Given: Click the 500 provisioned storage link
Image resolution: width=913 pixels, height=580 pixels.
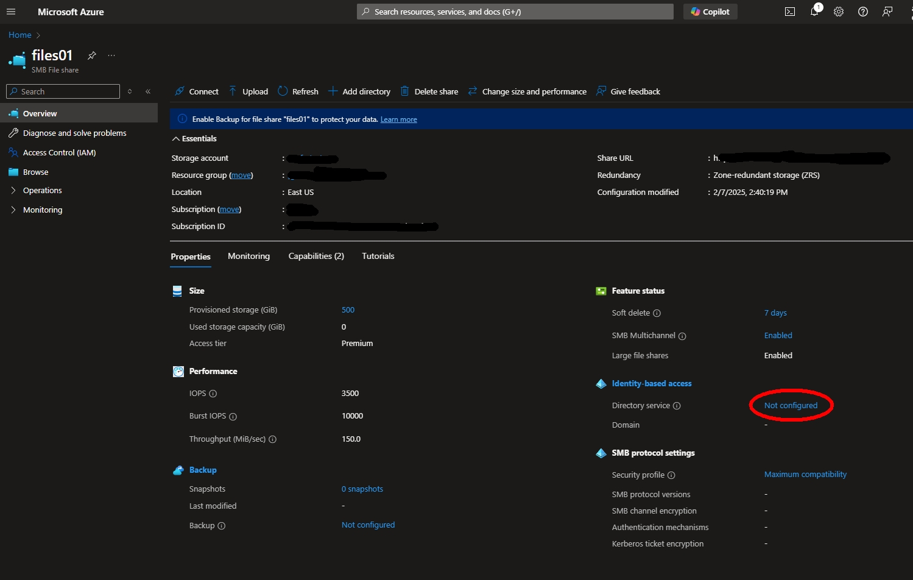Looking at the screenshot, I should pos(348,310).
